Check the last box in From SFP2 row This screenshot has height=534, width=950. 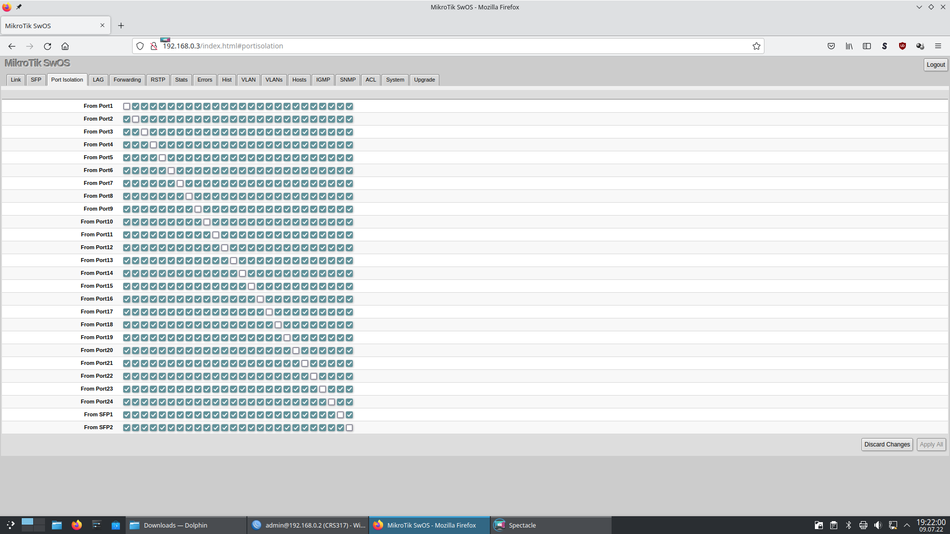pos(349,428)
